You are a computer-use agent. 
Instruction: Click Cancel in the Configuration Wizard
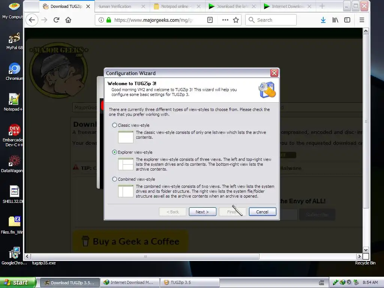(262, 212)
